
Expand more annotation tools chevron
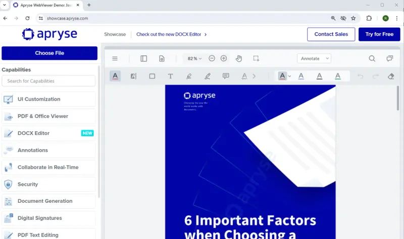click(254, 76)
